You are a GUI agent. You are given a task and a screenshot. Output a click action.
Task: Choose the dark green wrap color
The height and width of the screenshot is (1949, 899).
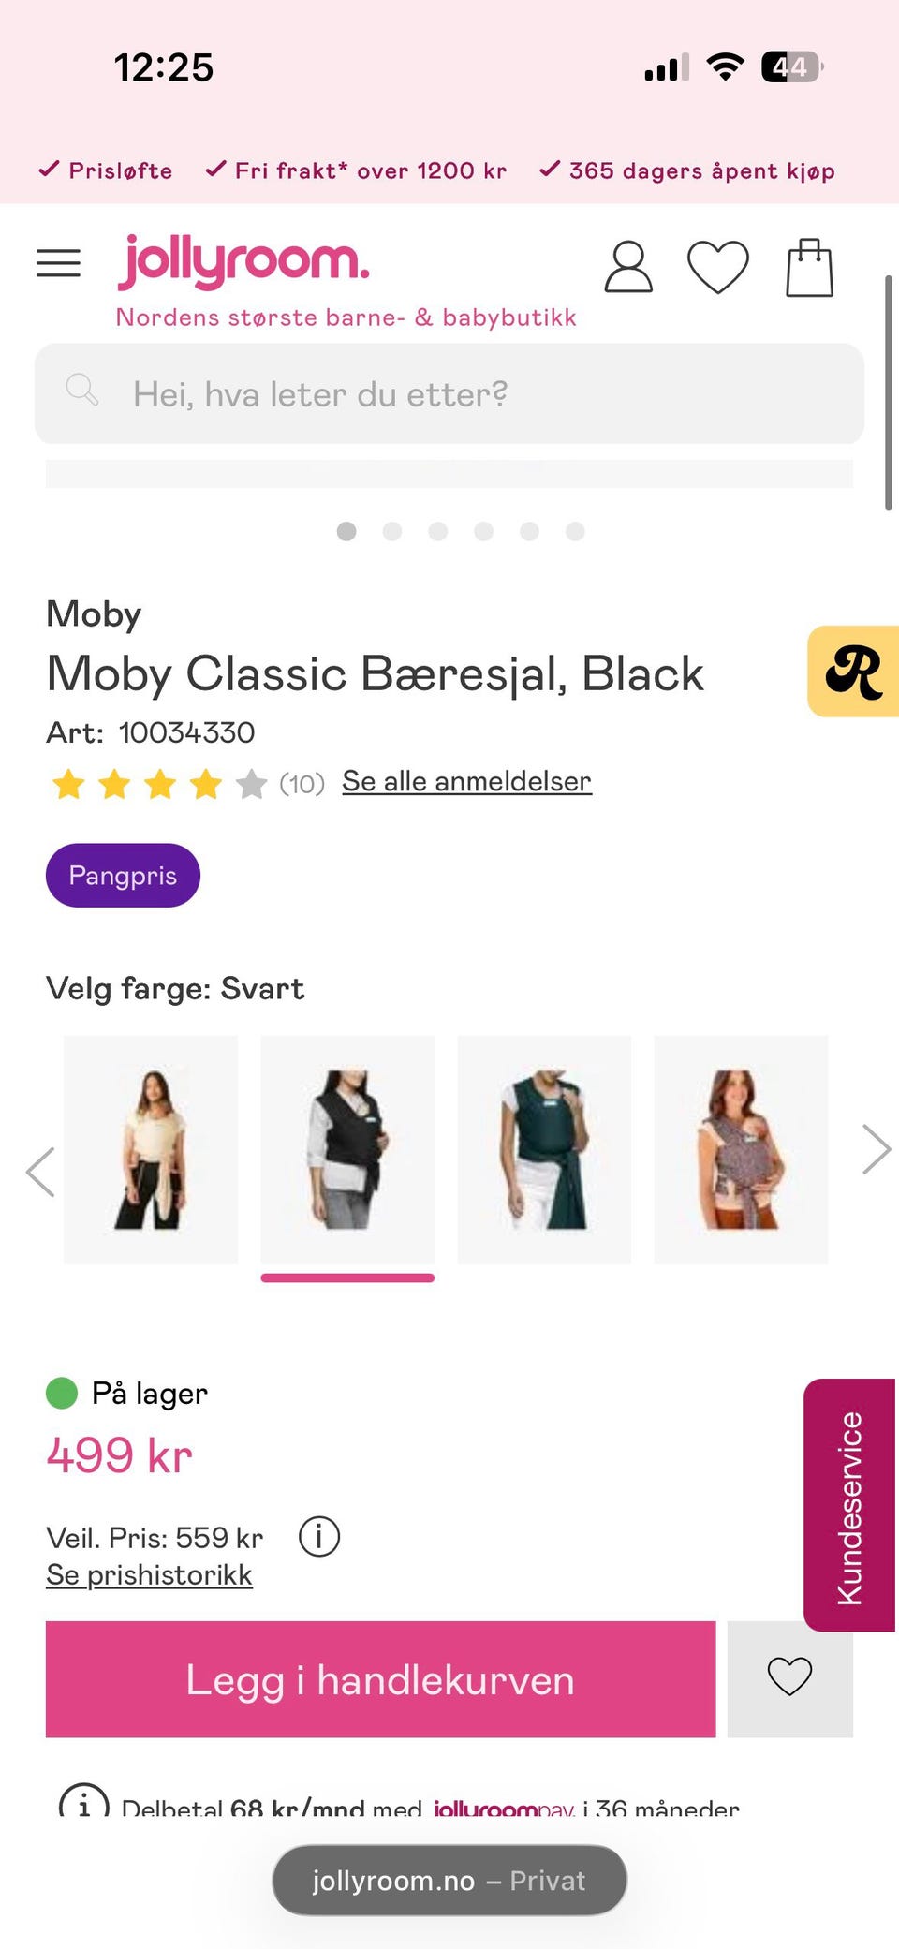(544, 1149)
